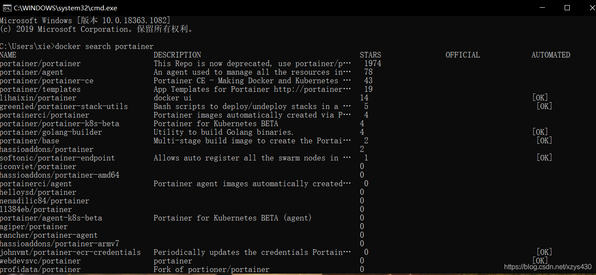This screenshot has width=596, height=275.
Task: Select the portainerci/agent entry
Action: (x=36, y=184)
